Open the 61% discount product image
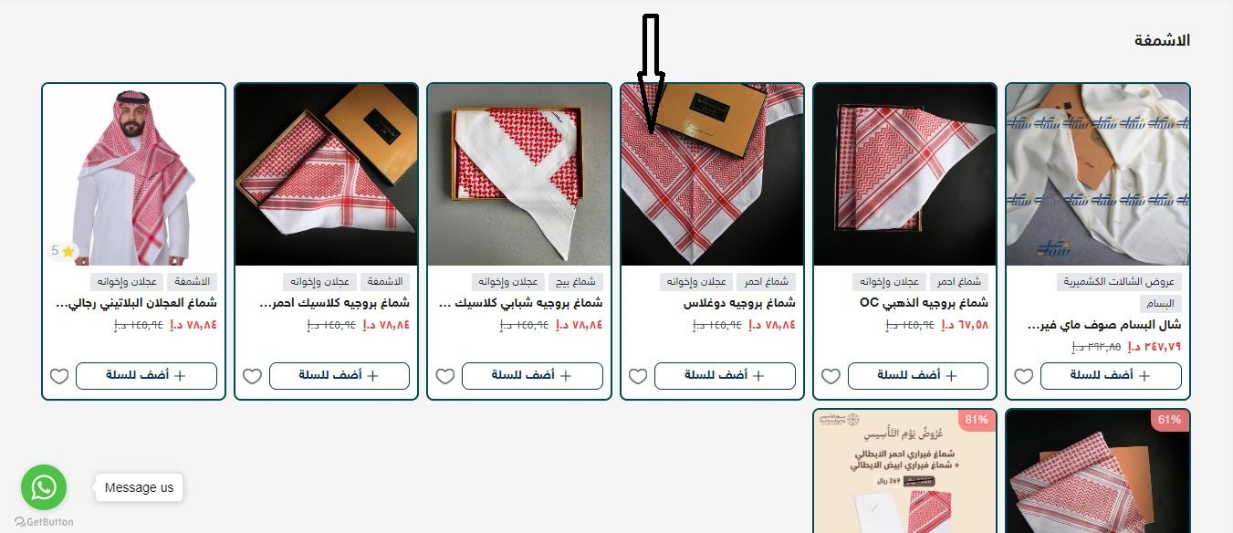Image resolution: width=1233 pixels, height=533 pixels. pyautogui.click(x=1097, y=471)
